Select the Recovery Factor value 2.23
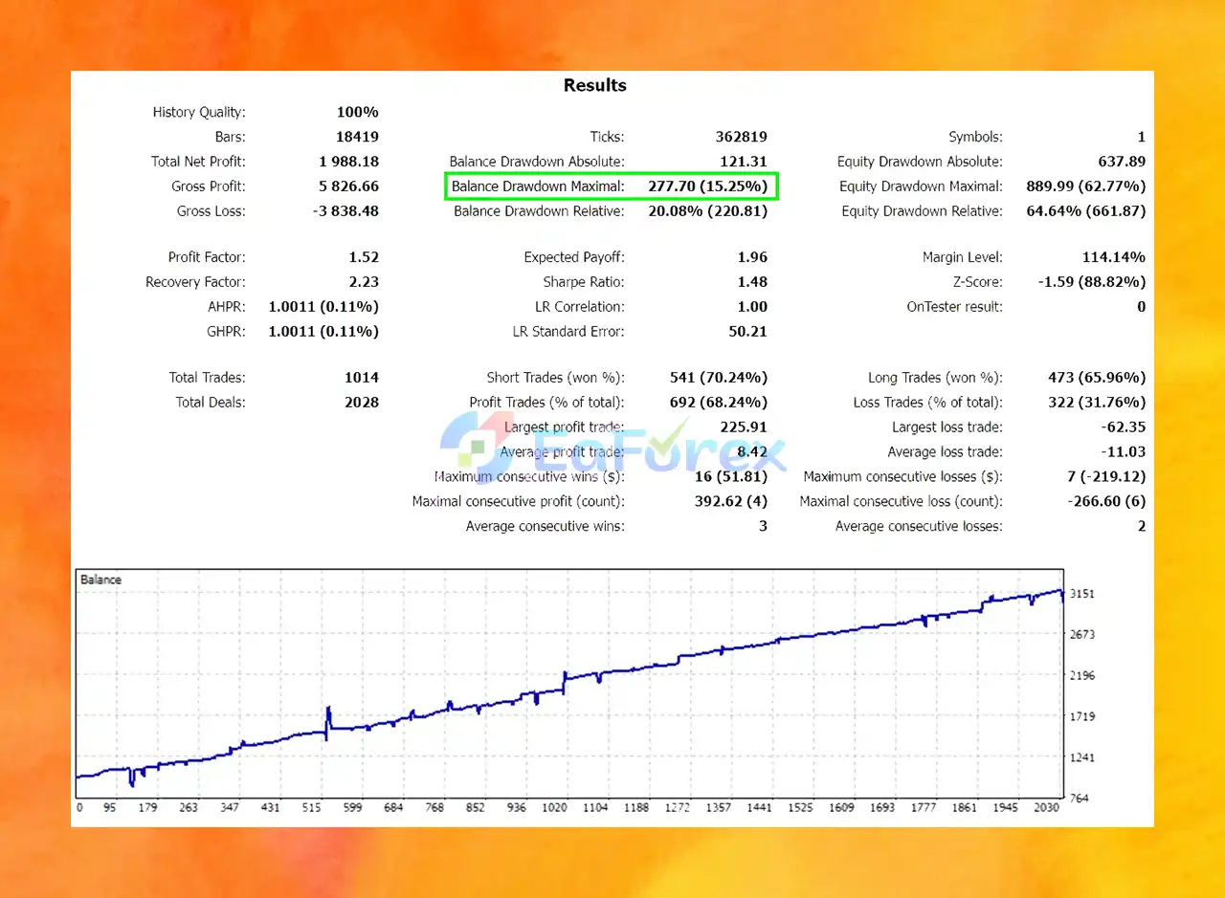The height and width of the screenshot is (898, 1225). [x=364, y=282]
